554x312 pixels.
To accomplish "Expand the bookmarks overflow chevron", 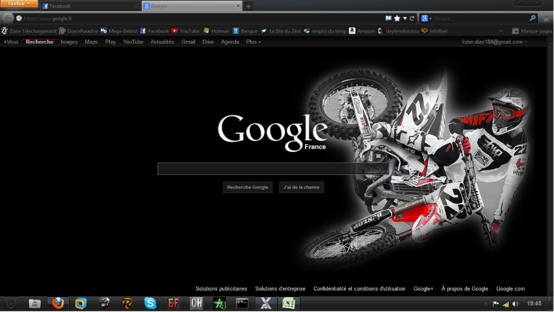I will 501,31.
